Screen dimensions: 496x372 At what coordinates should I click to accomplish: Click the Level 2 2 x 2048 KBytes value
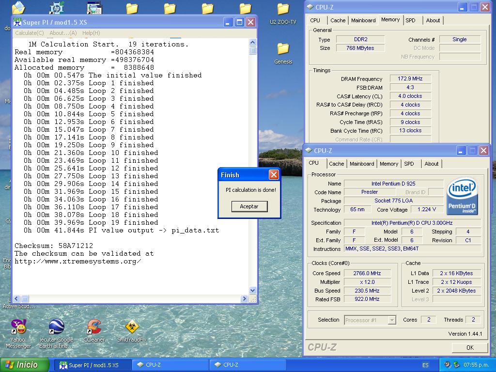coord(456,291)
